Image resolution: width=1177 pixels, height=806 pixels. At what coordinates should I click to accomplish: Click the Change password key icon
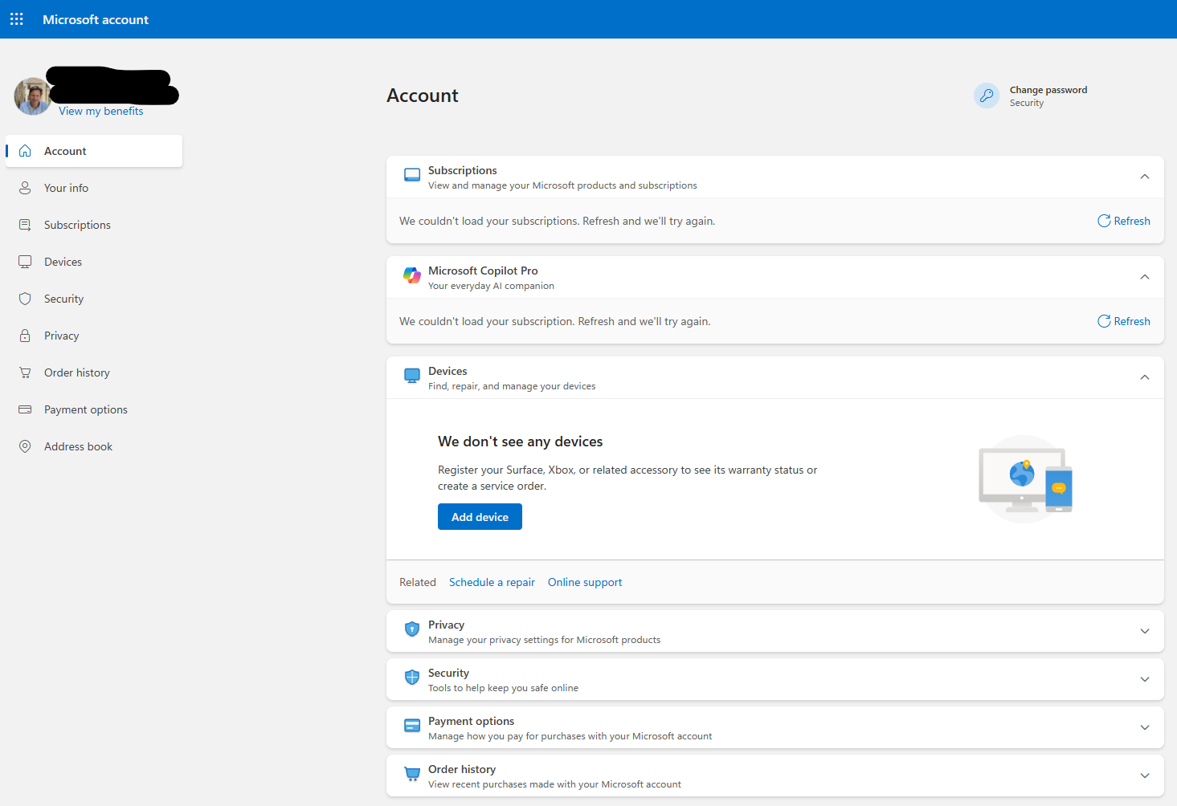tap(987, 96)
